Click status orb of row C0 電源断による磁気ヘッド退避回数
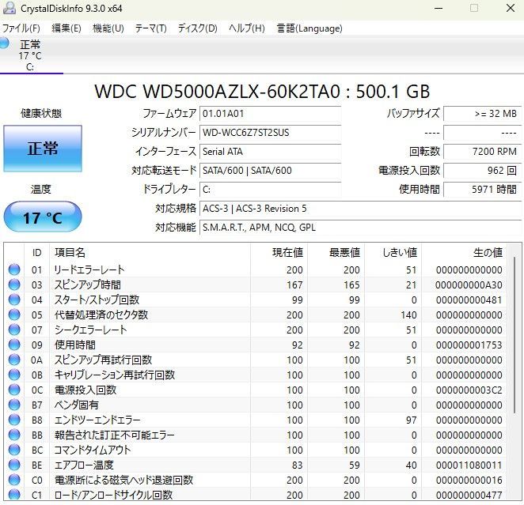 point(14,480)
